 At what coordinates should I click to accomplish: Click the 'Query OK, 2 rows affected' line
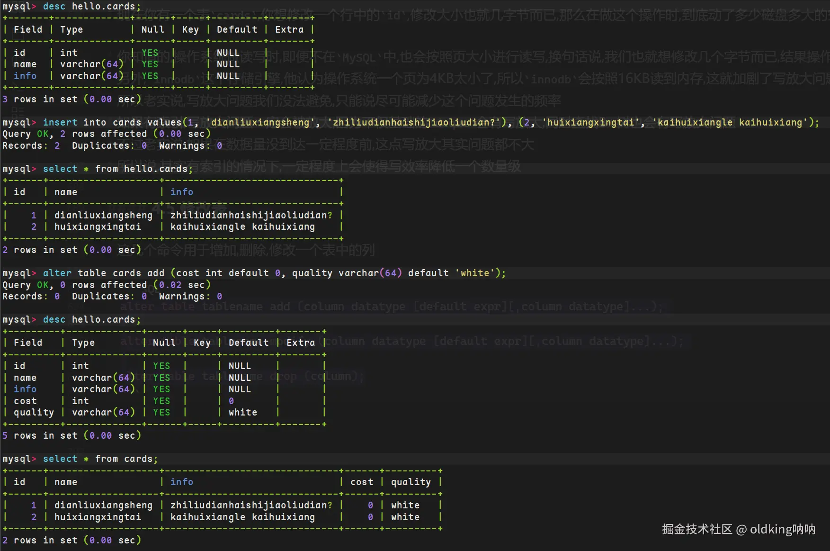107,134
